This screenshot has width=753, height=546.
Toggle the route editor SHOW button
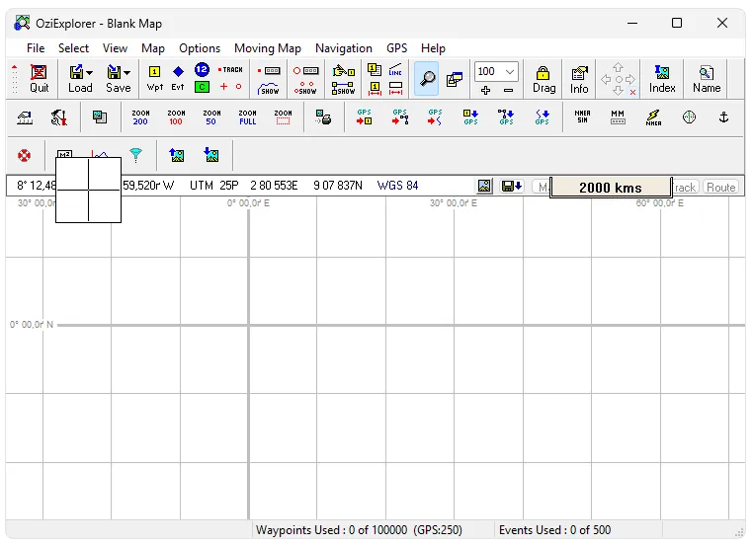click(x=343, y=88)
